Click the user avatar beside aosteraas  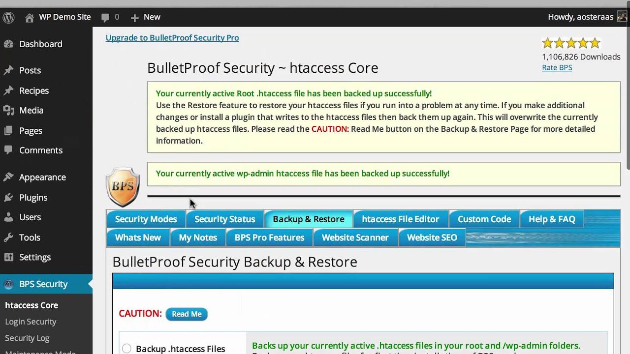622,17
